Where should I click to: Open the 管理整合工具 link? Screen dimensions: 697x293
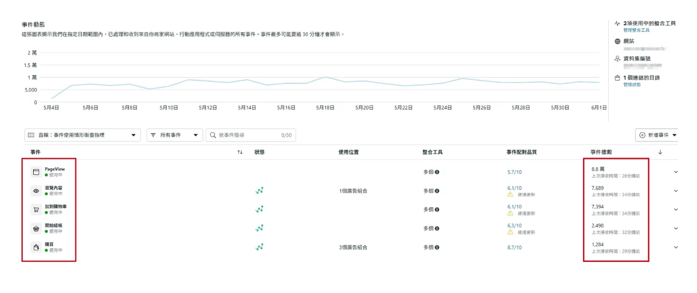point(637,30)
